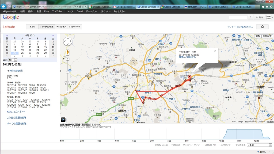Image resolution: width=274 pixels, height=154 pixels.
Task: Switch to the latitude - Google browser tab
Action: (100, 7)
